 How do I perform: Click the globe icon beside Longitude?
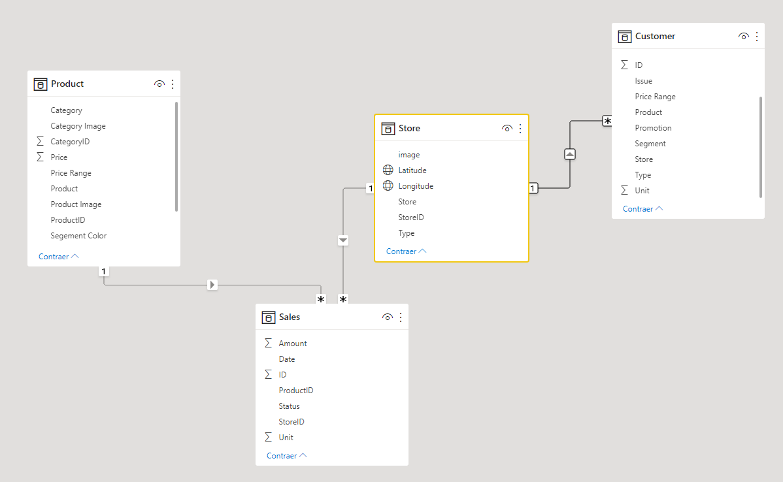tap(389, 185)
